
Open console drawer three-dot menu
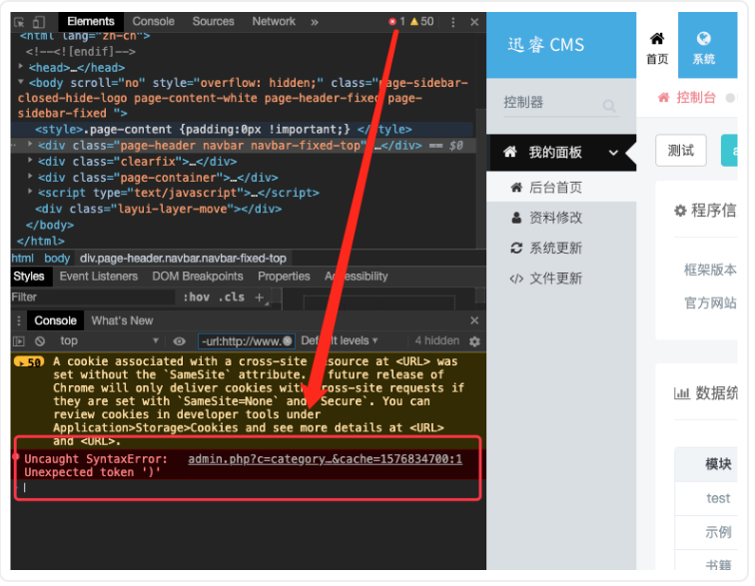[19, 322]
